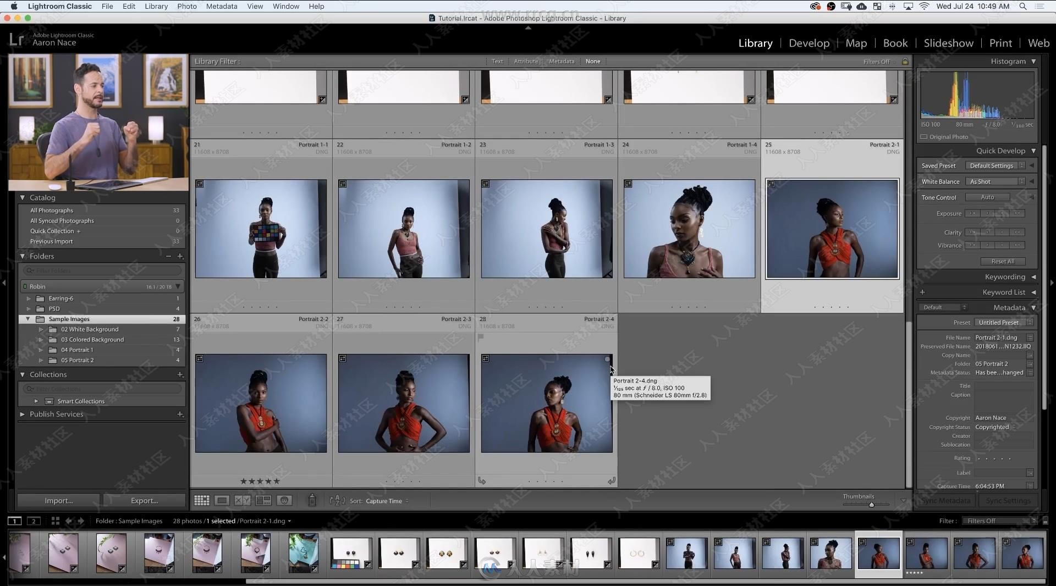Open the Metadata menu
This screenshot has width=1056, height=586.
coord(222,6)
